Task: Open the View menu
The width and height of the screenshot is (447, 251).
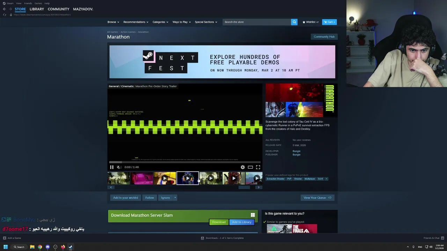Action: tap(19, 3)
